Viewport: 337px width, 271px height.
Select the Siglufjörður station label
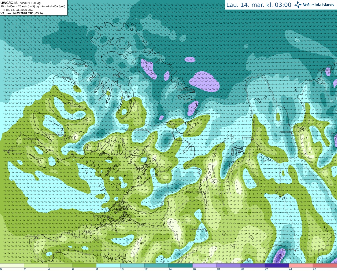[x=324, y=71]
